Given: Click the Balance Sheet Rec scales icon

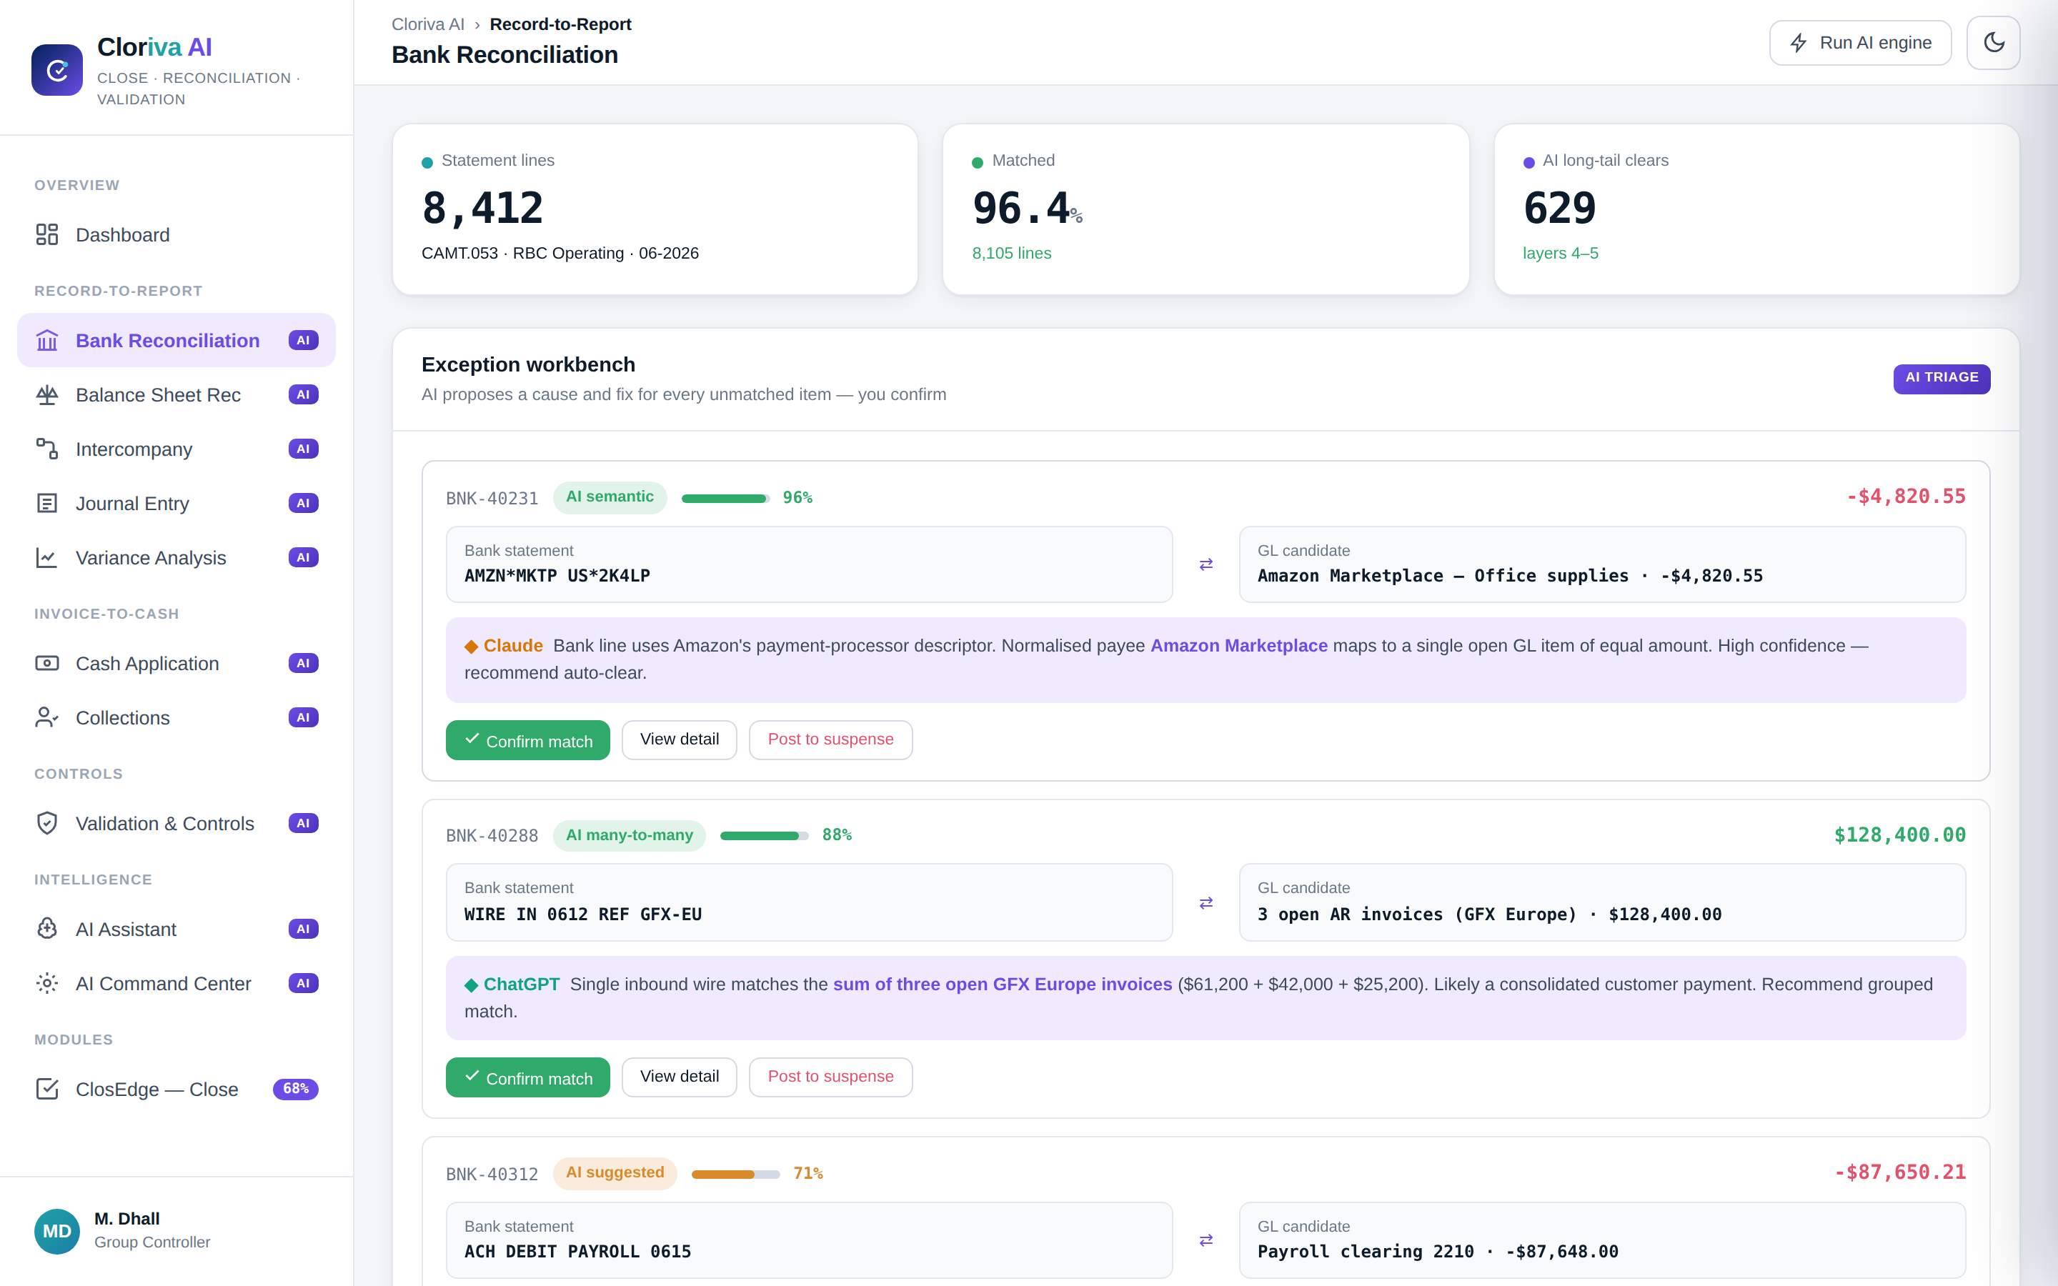Looking at the screenshot, I should point(46,394).
